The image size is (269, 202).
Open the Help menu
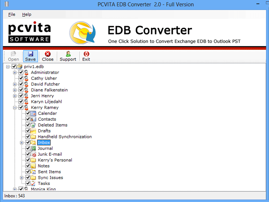click(x=26, y=14)
